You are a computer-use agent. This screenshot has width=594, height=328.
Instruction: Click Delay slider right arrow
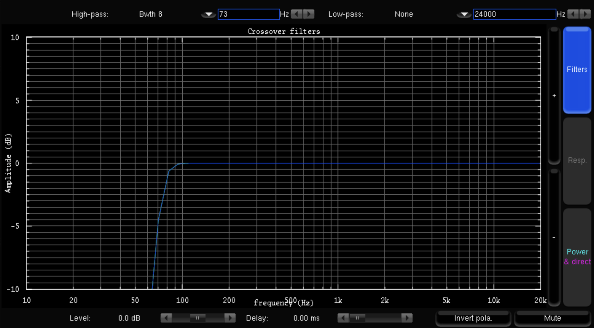pos(407,318)
